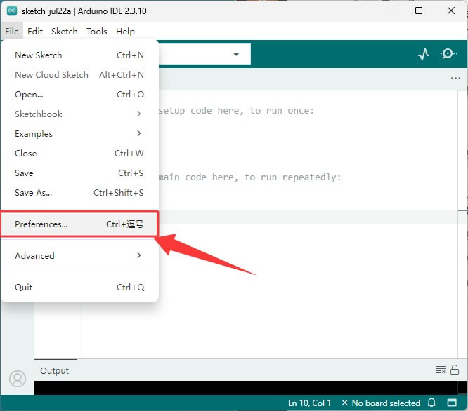Open the Serial Plotter
This screenshot has height=411, width=468.
click(424, 54)
